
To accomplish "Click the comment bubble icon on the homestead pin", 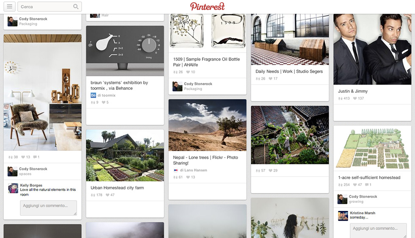I will (367, 185).
